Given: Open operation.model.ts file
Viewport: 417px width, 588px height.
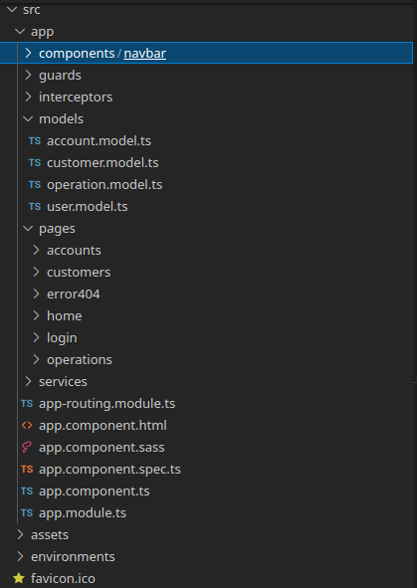Looking at the screenshot, I should tap(104, 185).
